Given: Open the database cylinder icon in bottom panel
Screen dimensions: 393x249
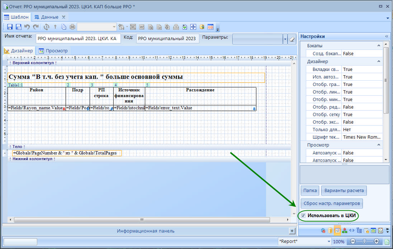Looking at the screenshot, I should 330,230.
